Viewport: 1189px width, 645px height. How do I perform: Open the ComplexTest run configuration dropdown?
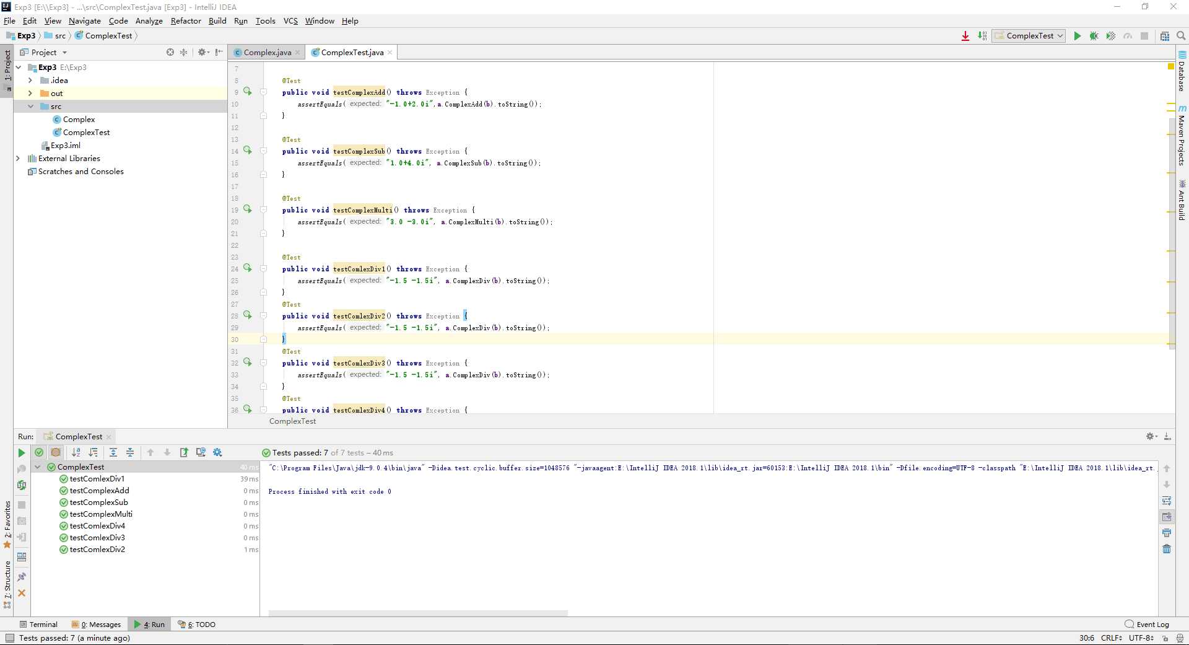click(x=1029, y=36)
